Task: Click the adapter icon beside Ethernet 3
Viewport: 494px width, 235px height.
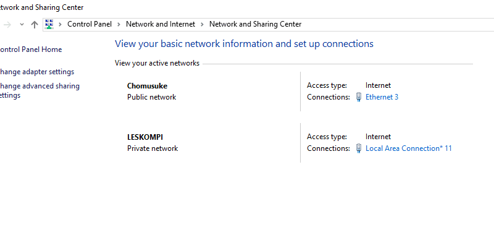Action: coord(359,97)
